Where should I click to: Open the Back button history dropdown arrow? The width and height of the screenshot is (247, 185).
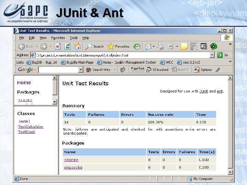pos(37,46)
